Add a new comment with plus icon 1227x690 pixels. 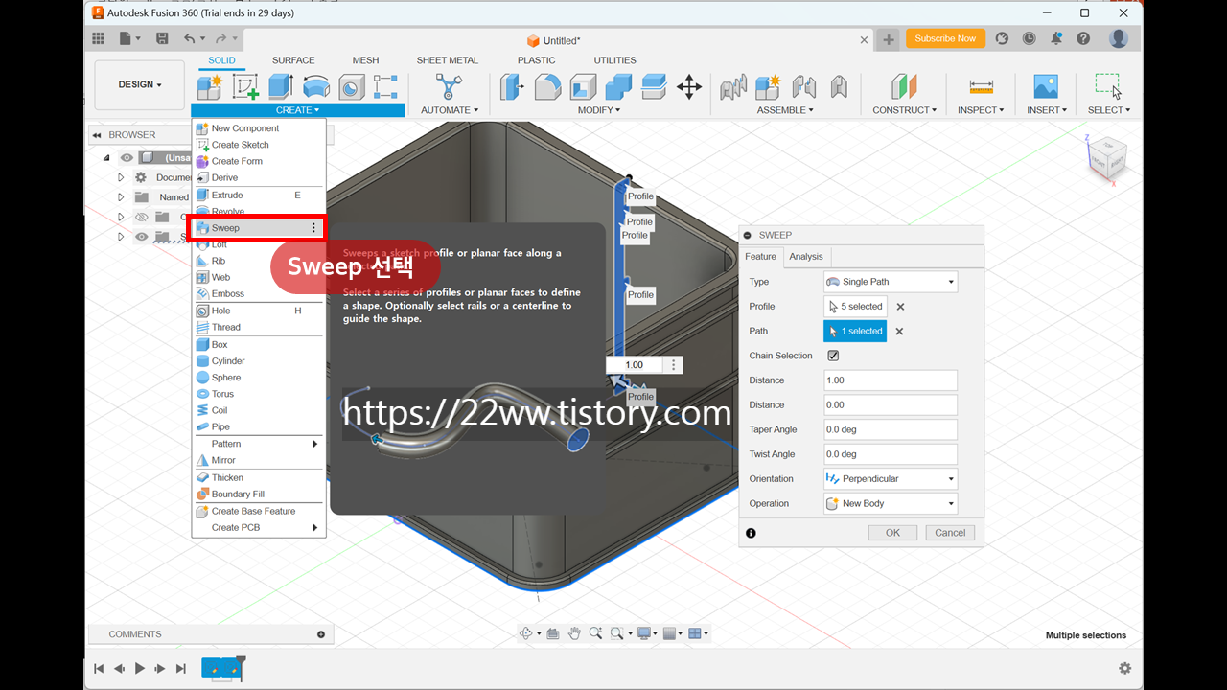pos(321,634)
